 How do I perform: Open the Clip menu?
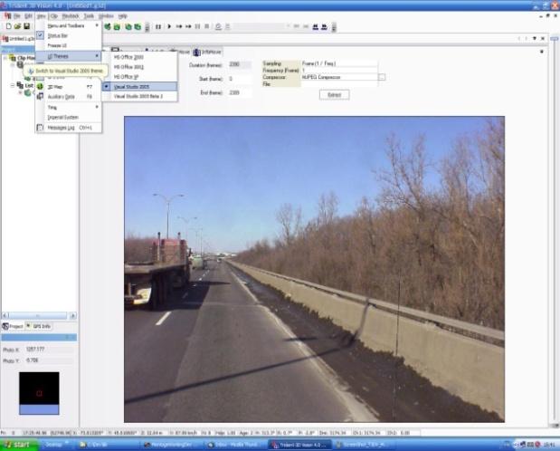click(x=54, y=16)
